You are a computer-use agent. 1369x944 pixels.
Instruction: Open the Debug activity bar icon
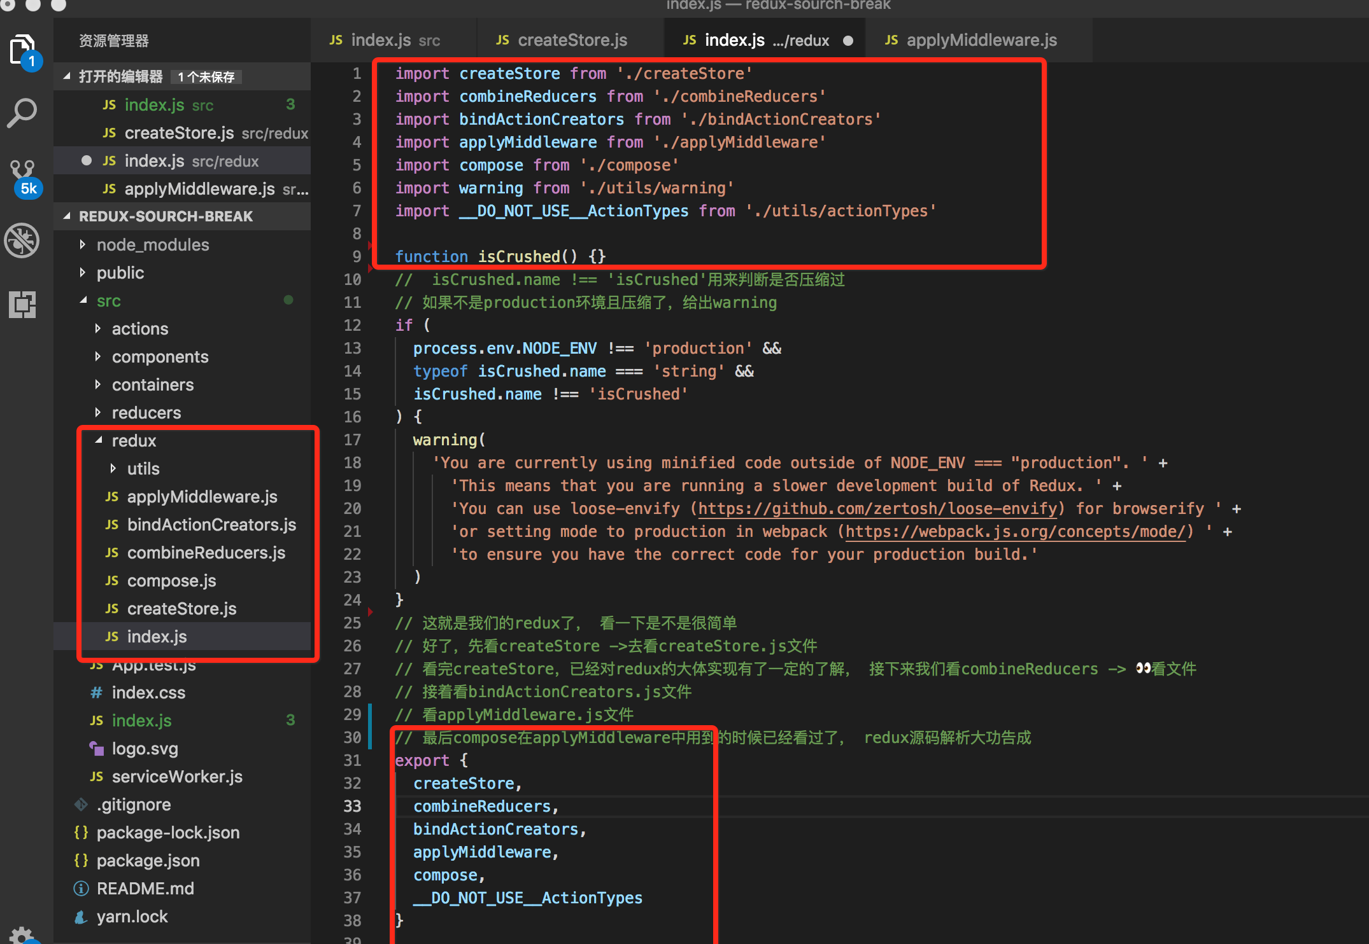(23, 241)
